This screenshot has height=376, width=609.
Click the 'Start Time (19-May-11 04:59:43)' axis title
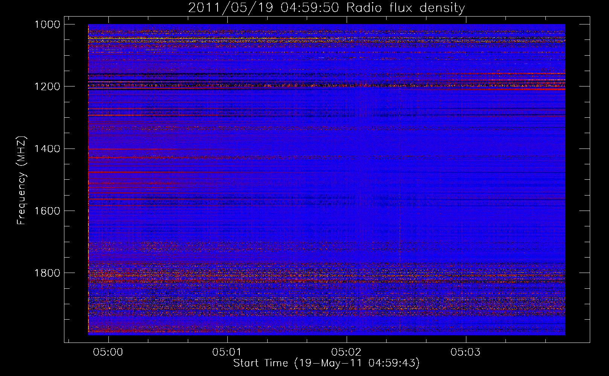click(x=326, y=363)
